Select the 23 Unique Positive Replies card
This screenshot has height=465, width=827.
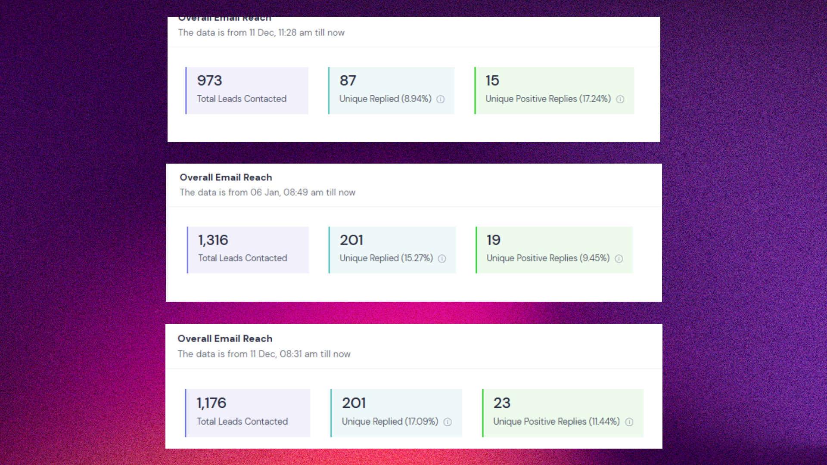(563, 413)
